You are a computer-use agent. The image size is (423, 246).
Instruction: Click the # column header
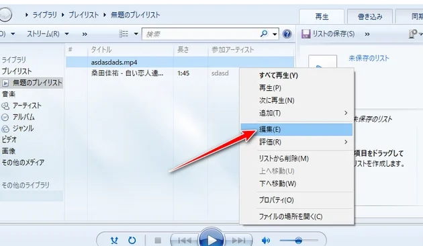pos(77,50)
